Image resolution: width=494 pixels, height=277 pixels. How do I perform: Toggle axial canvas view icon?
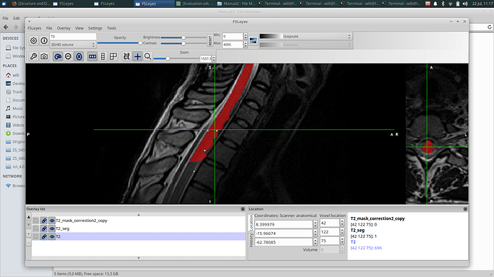coord(79,56)
